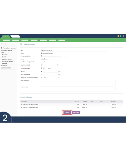Viewport: 126px width, 157px height.
Task: Click the info icon next to Conditions de règlement
Action: [44, 62]
